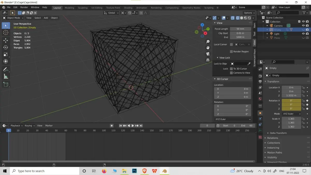Open the timeline Keying menu

[30, 126]
